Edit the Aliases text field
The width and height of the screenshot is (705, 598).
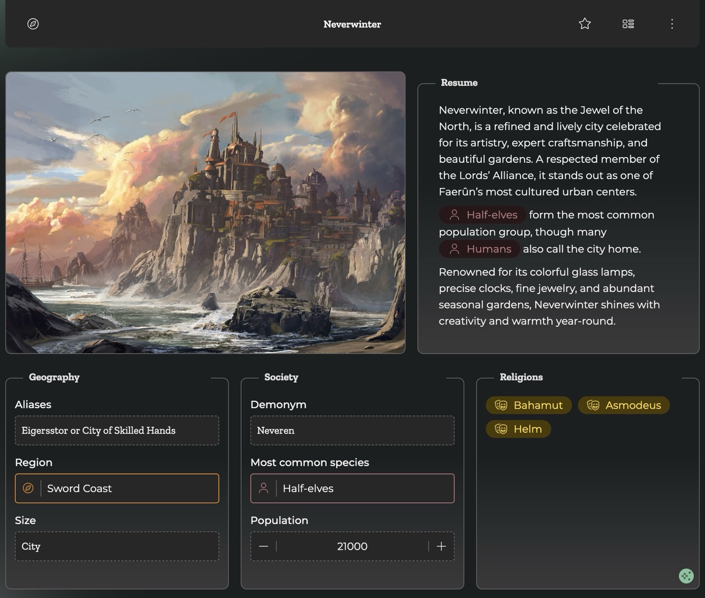[x=117, y=431]
